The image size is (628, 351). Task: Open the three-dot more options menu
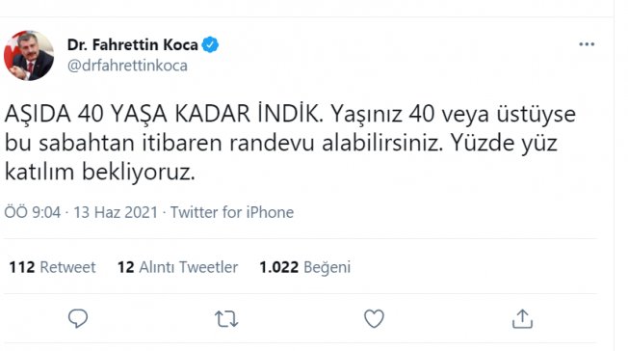[587, 44]
